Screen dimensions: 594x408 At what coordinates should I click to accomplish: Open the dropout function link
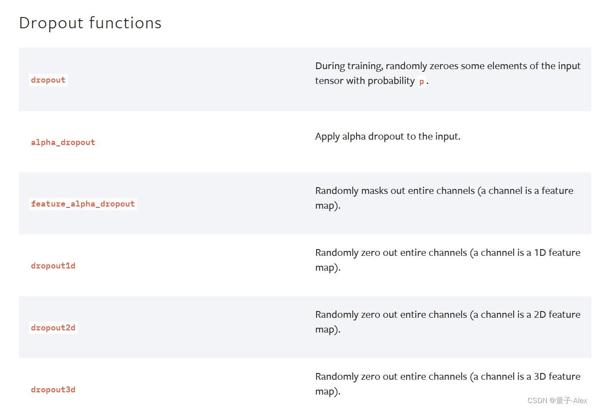click(x=48, y=80)
